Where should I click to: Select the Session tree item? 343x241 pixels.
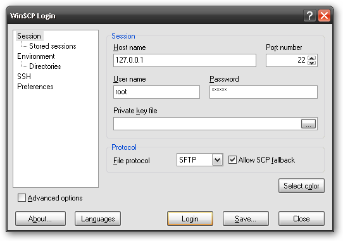point(29,36)
